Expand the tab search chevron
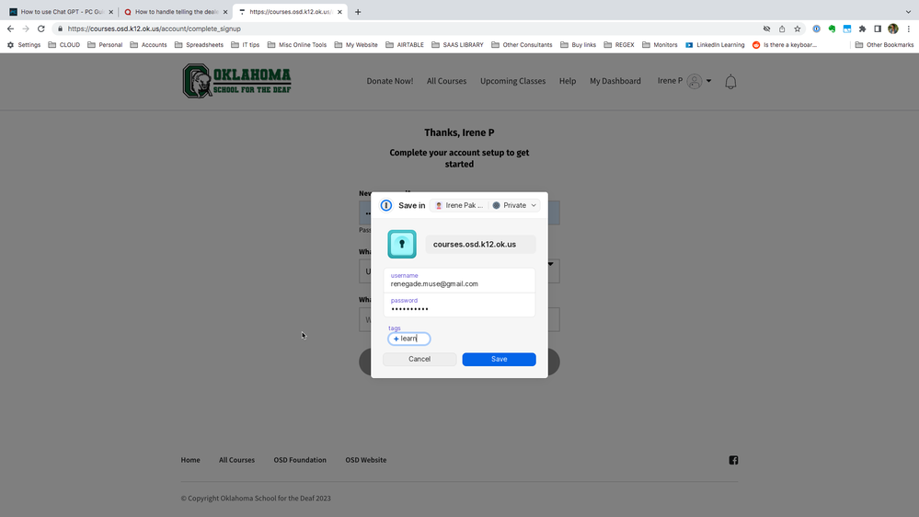 pos(907,12)
